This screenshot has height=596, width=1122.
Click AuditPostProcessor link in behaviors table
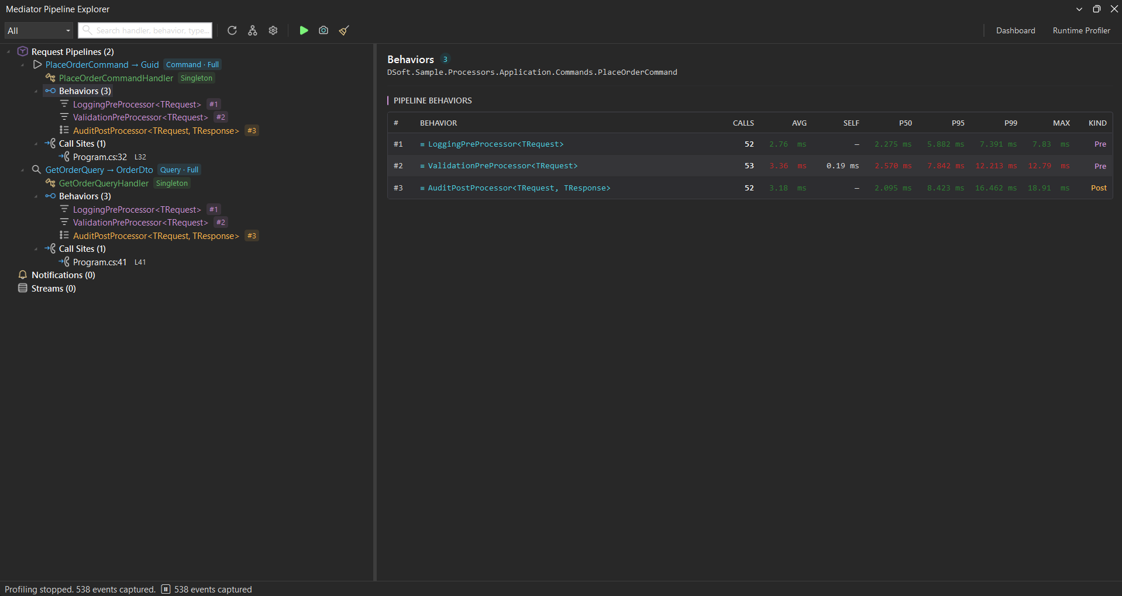519,188
